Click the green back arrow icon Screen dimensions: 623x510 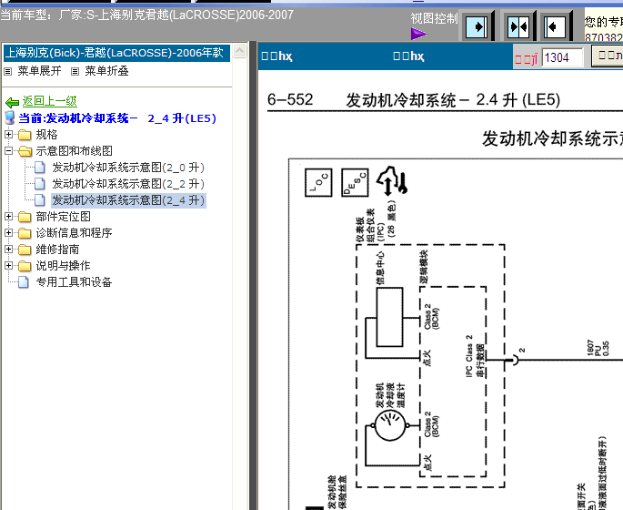(x=13, y=103)
